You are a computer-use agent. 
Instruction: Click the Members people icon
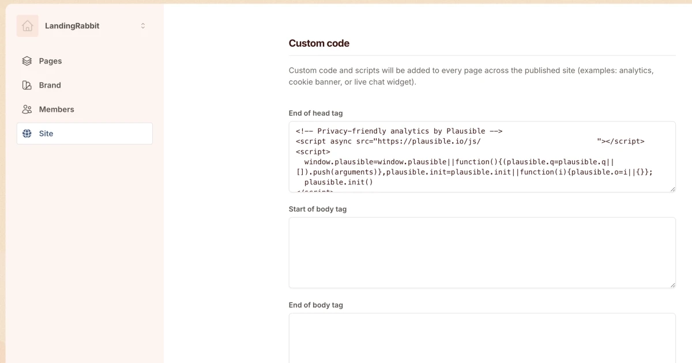tap(27, 109)
